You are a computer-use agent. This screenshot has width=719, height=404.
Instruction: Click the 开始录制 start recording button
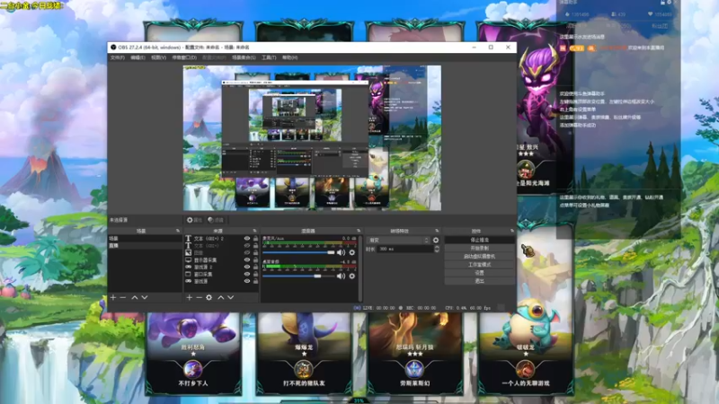pyautogui.click(x=479, y=249)
